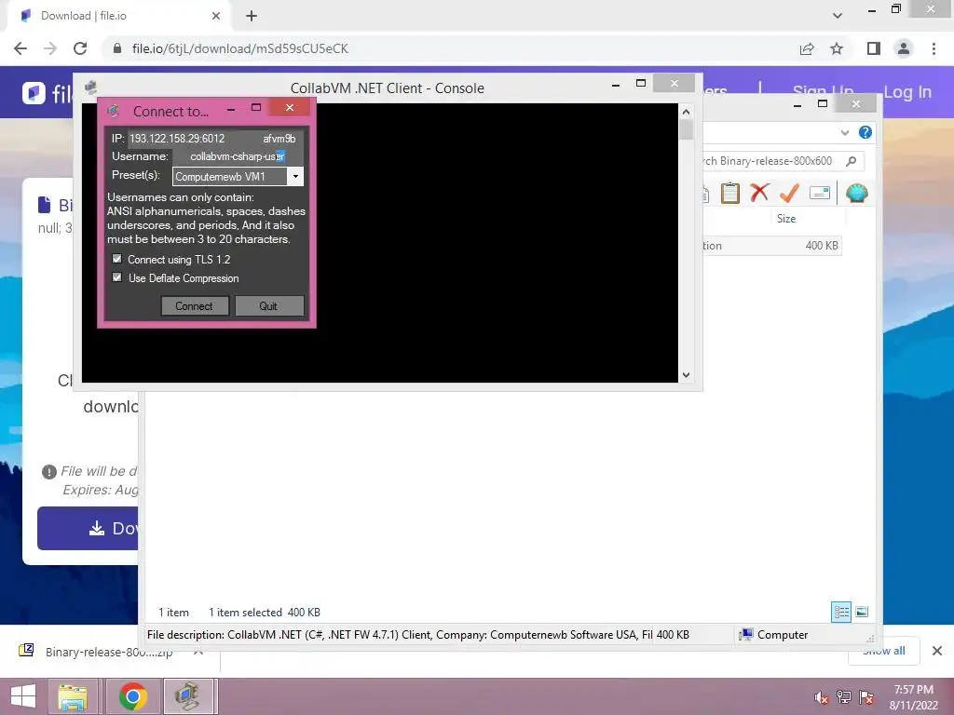The image size is (954, 715).
Task: Open Chrome three-dot menu
Action: (x=934, y=48)
